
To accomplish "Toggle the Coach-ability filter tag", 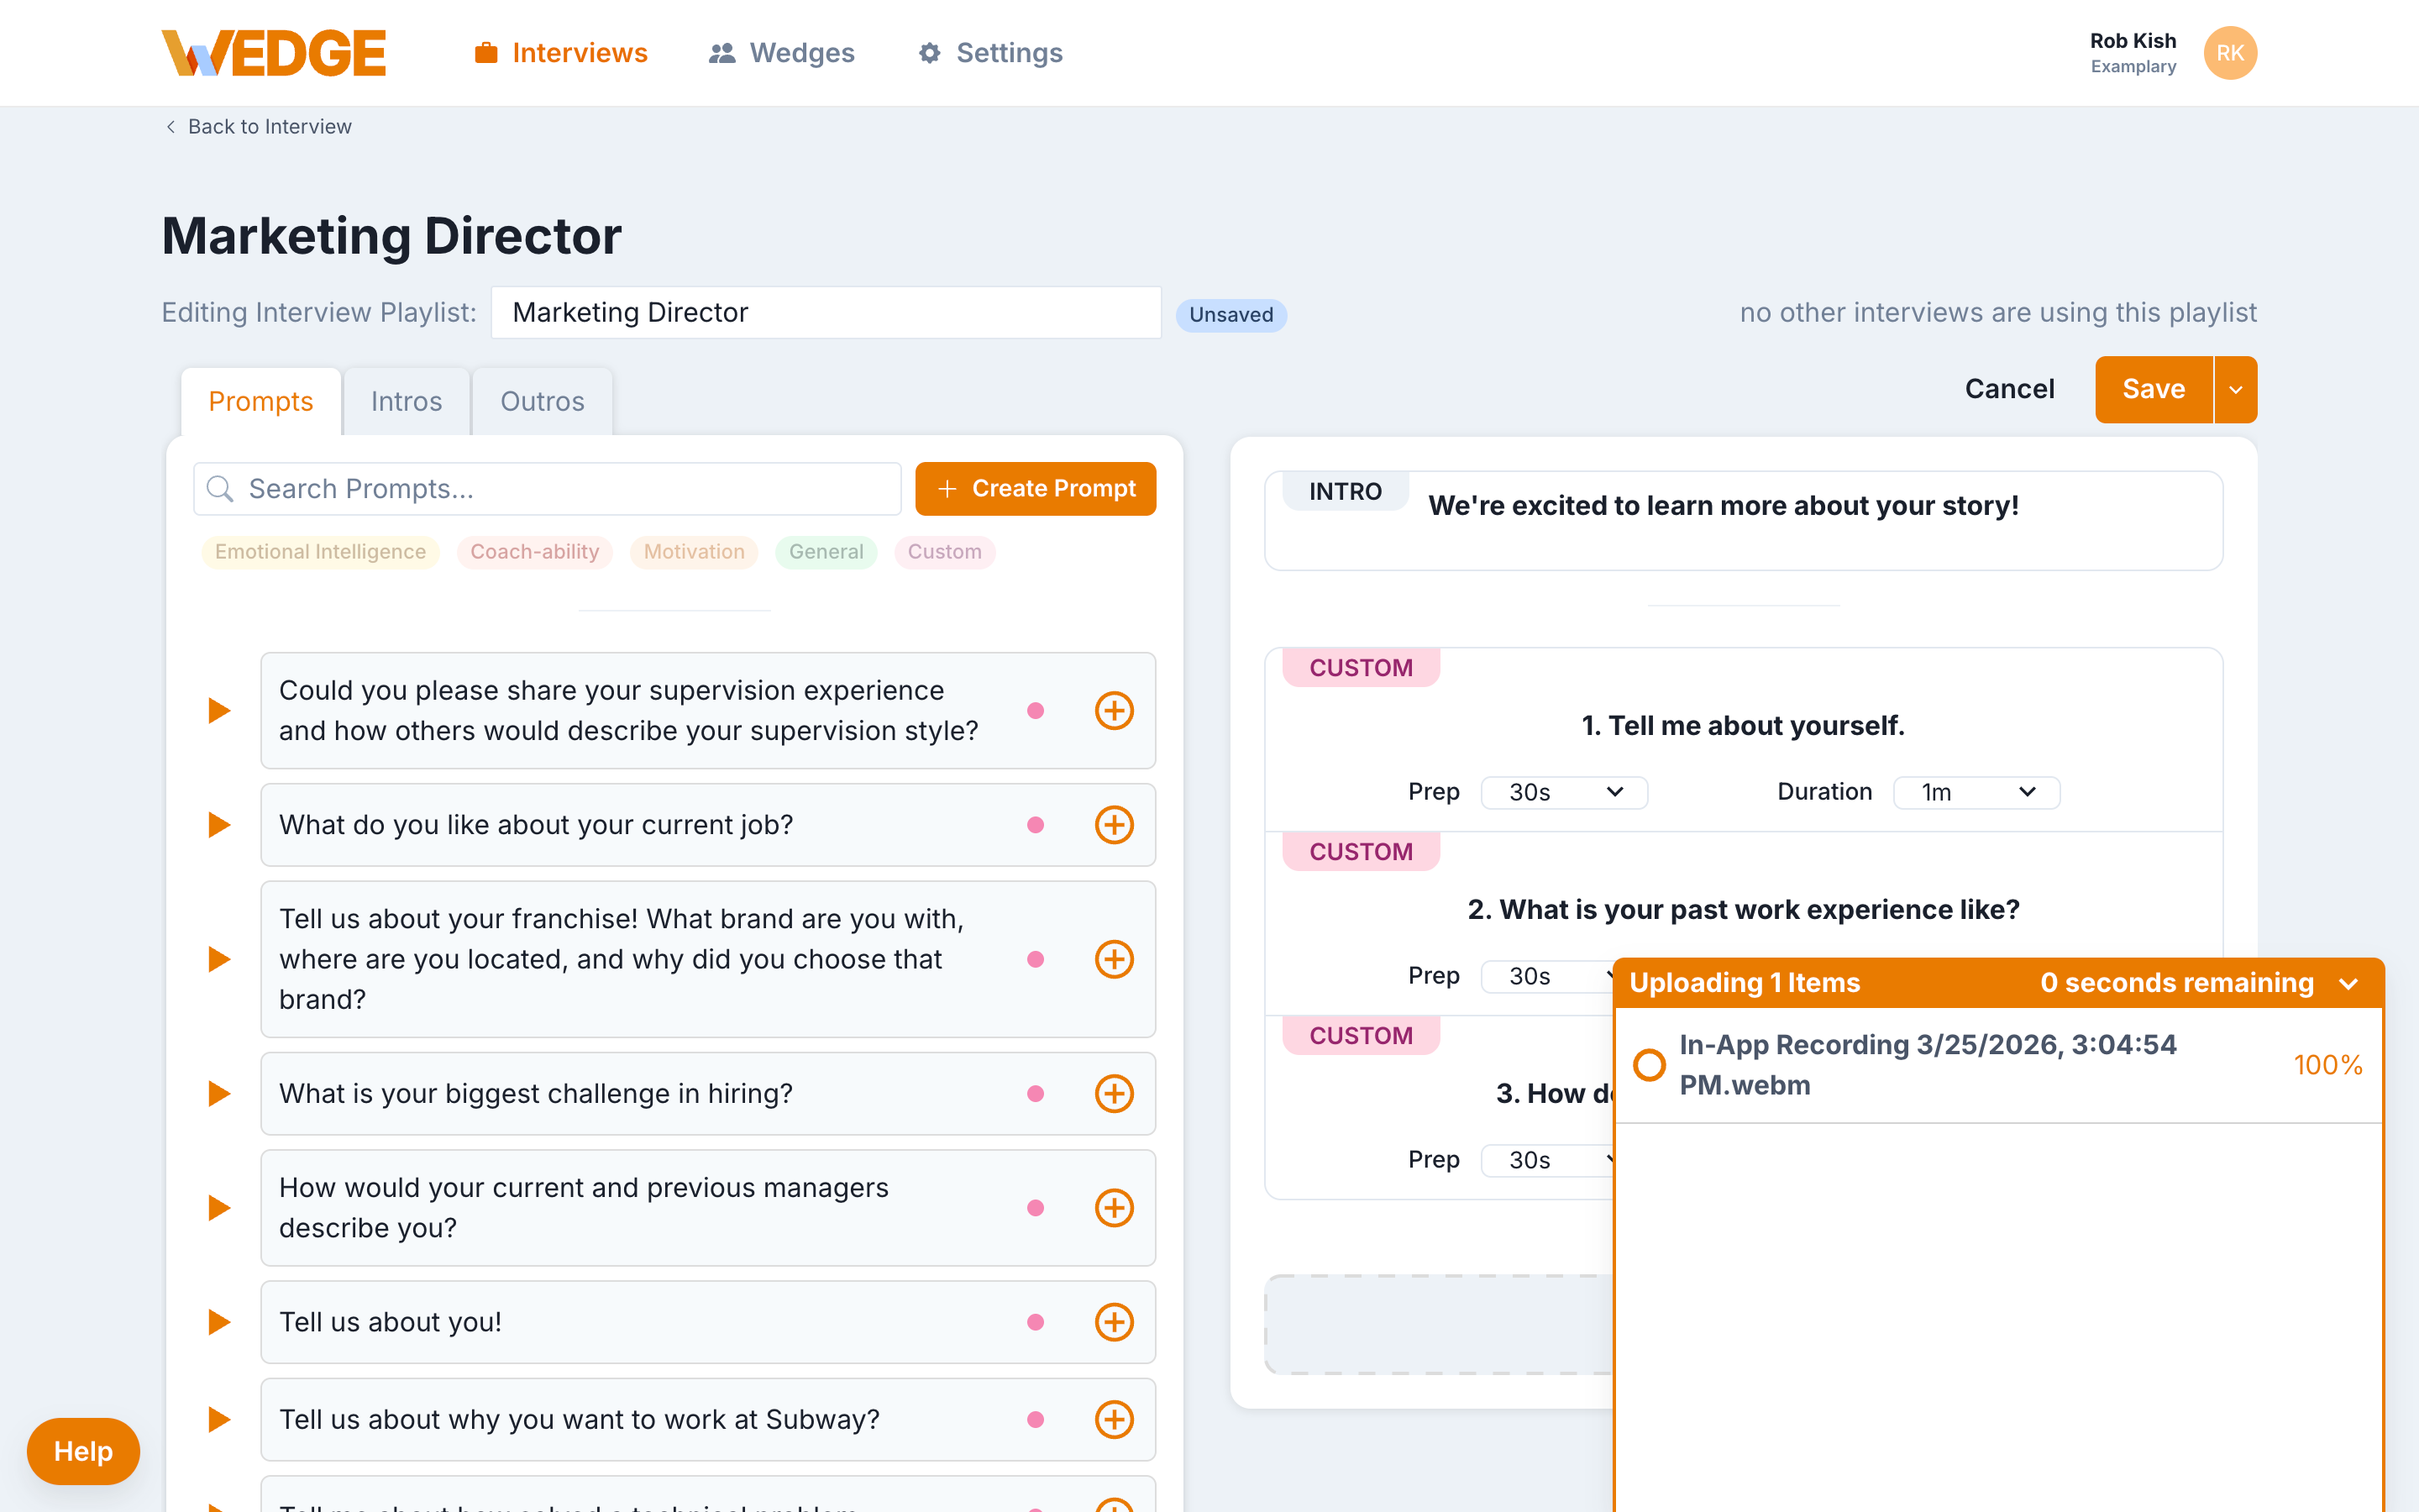I will pos(534,552).
